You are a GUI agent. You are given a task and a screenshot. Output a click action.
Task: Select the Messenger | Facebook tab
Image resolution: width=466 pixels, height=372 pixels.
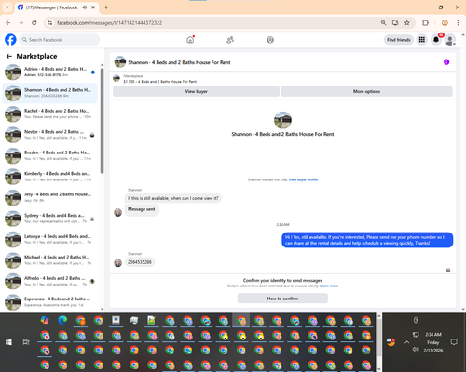tap(52, 7)
